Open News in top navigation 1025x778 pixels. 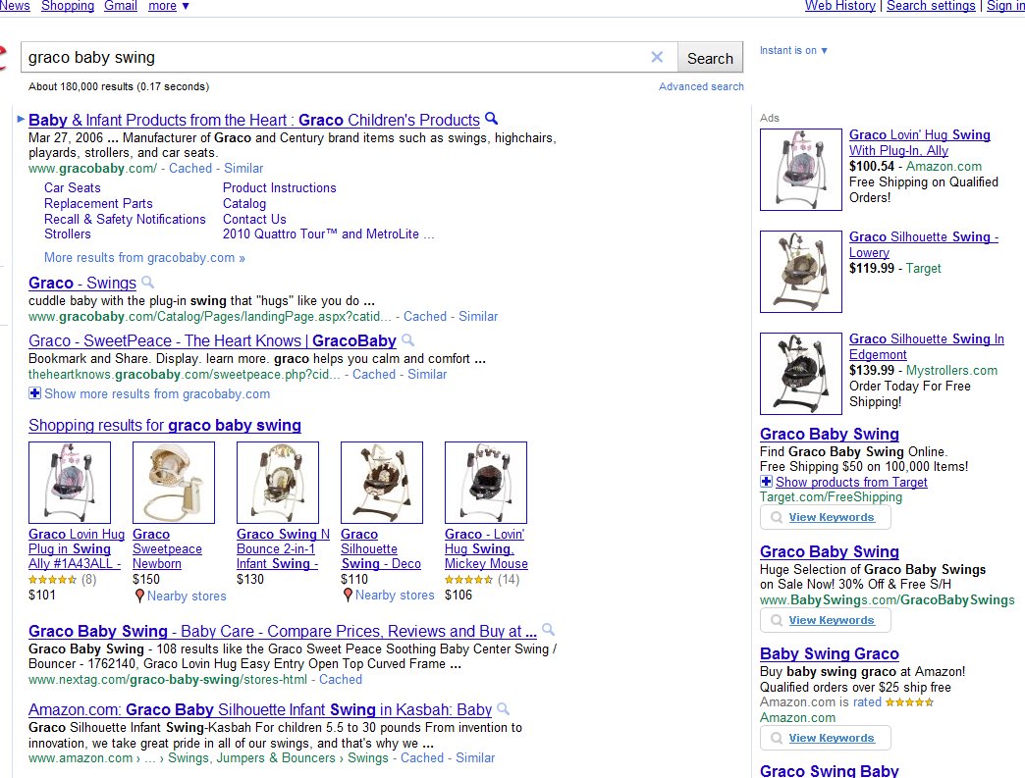[15, 6]
